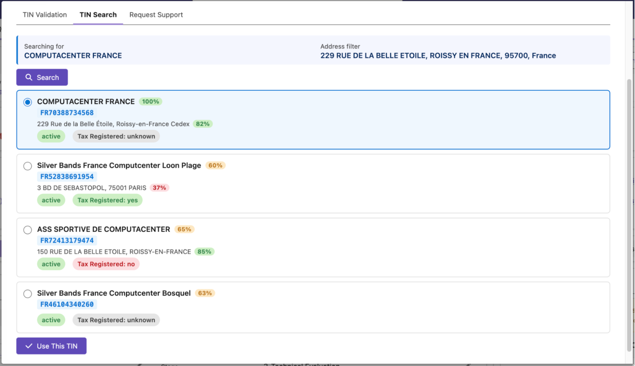Select Silver Bands France Computcenter Bosquel radio

coord(28,294)
